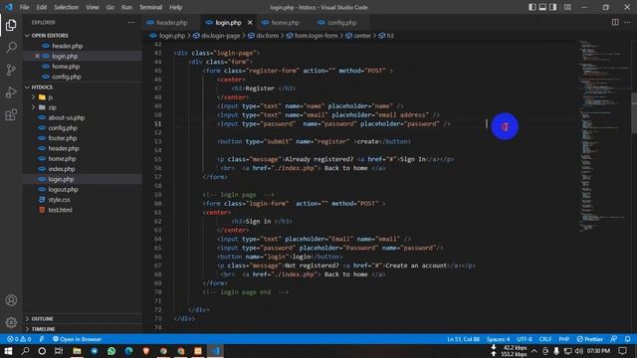The height and width of the screenshot is (358, 637).
Task: Open the Accounts menu icon
Action: pos(11,300)
